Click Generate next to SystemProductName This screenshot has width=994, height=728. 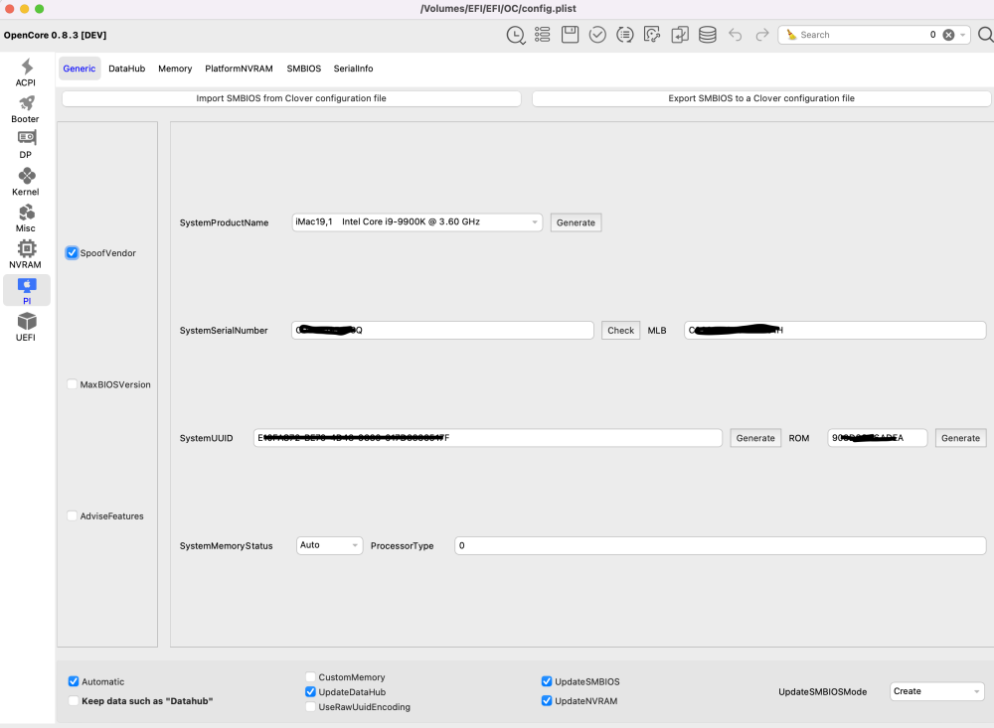click(x=576, y=222)
